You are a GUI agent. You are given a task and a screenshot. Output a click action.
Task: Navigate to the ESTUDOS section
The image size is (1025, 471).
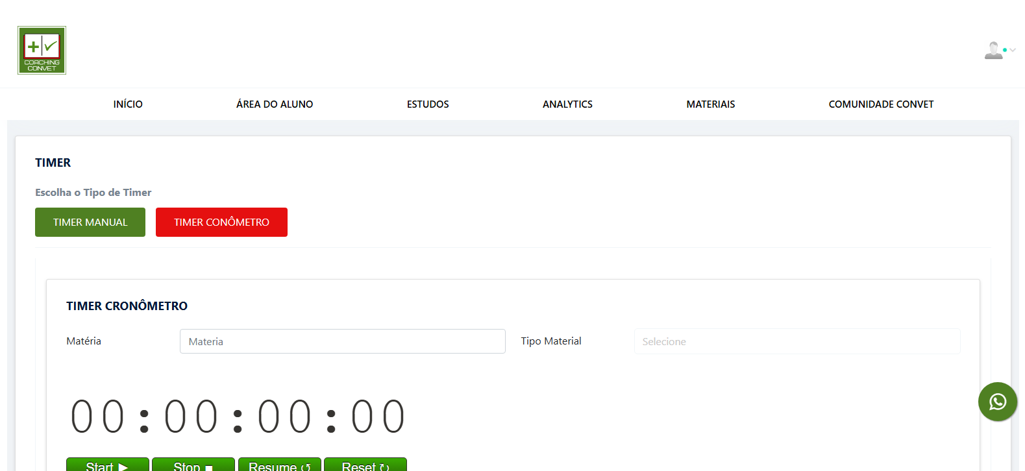point(428,104)
